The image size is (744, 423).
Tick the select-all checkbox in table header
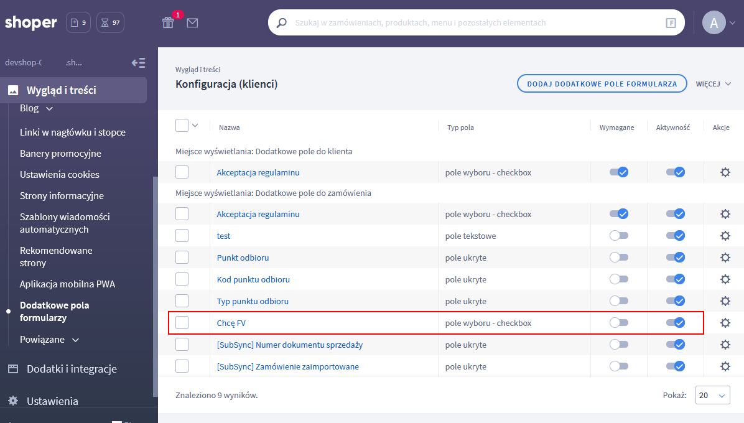pos(182,125)
